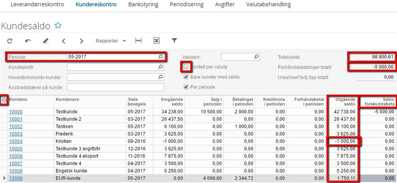
Task: Click the 10 500,00 sales value
Action: tap(211, 112)
